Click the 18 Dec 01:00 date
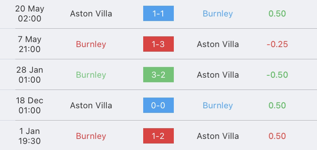Viewport: 317px width, 150px height. tap(29, 105)
